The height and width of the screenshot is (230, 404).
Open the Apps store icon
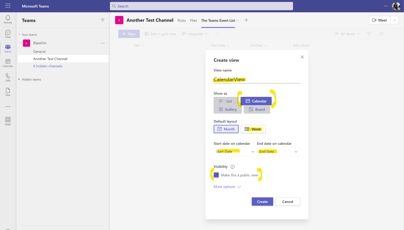8,121
